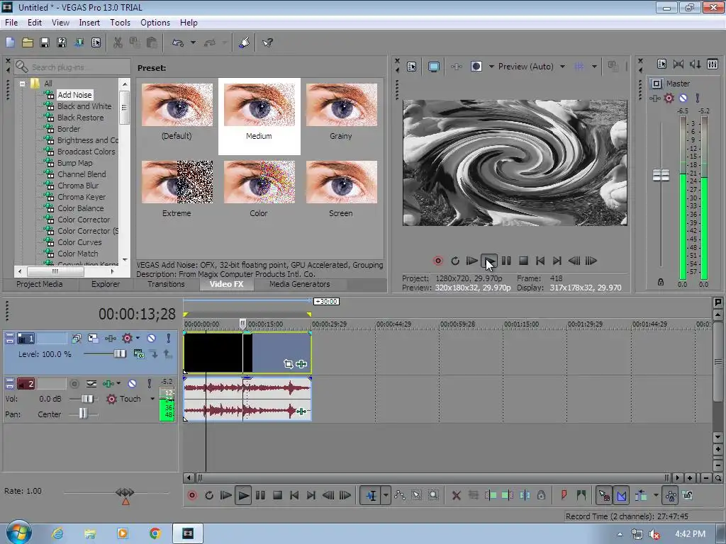Click the Delete X icon in the timeline toolbar
726x544 pixels.
click(x=456, y=495)
